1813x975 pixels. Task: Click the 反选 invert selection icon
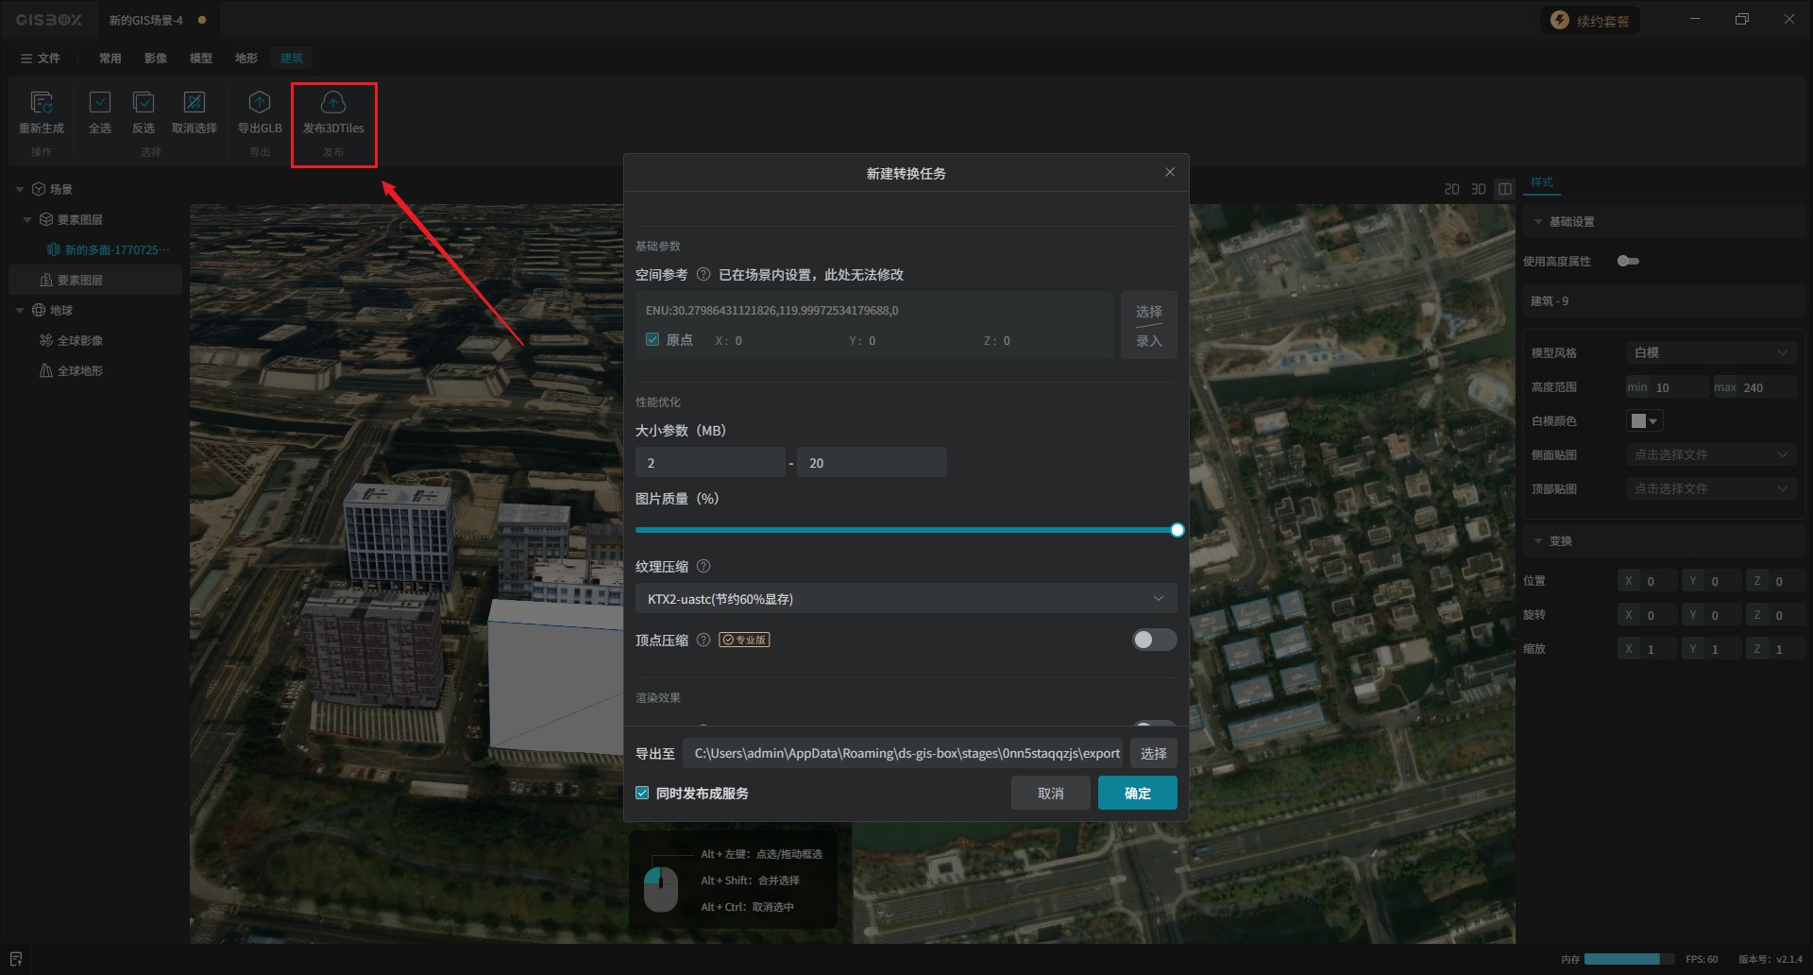[144, 103]
